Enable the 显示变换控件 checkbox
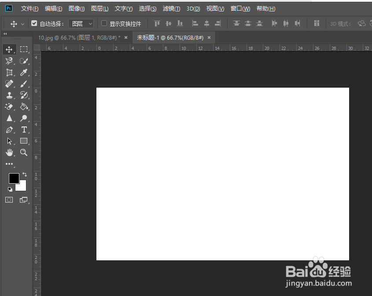 [x=104, y=23]
